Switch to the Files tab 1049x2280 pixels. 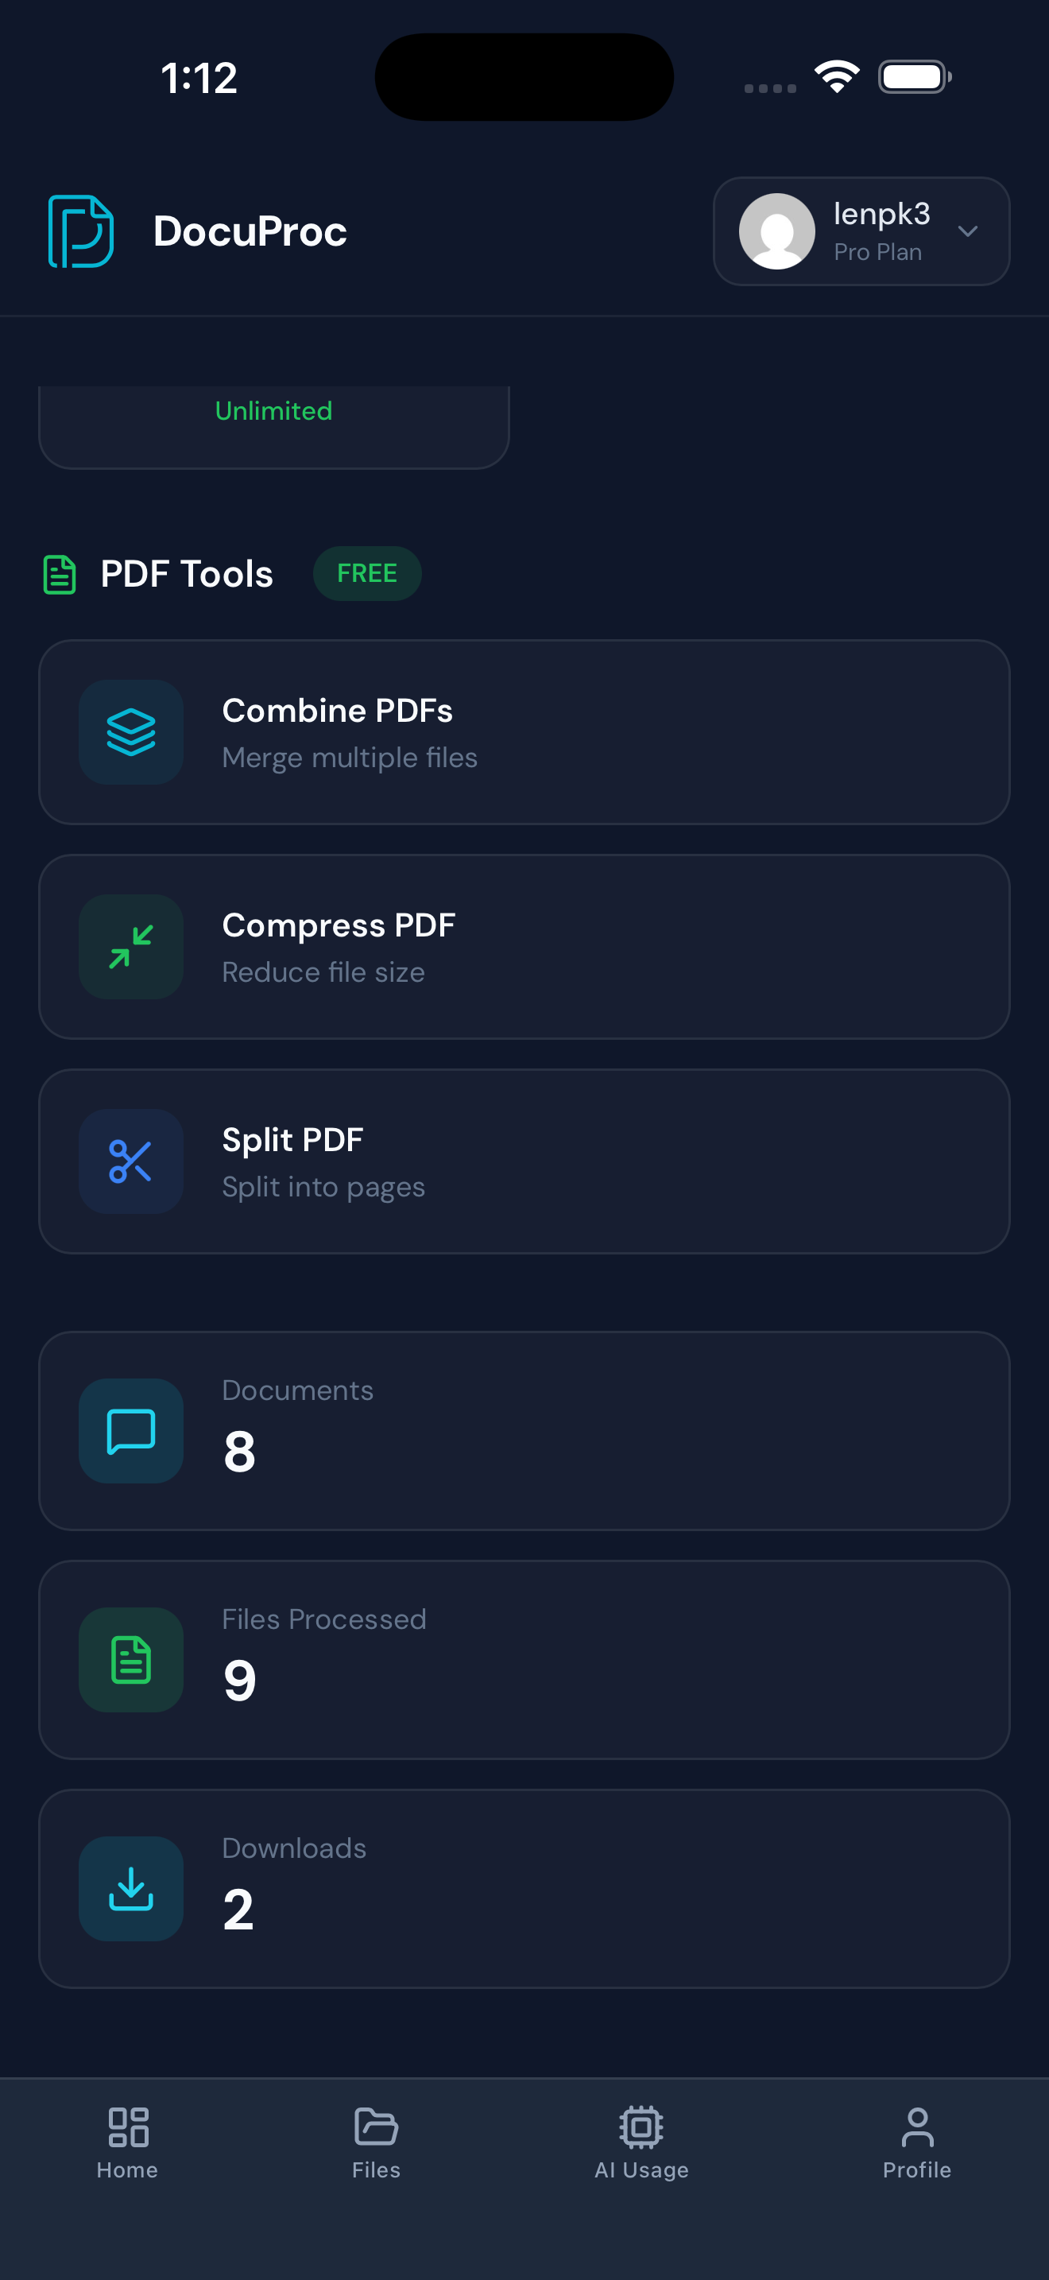(x=376, y=2142)
